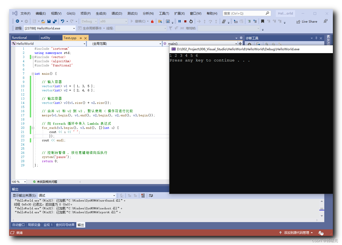
Task: Open the 编辑(E) menu
Action: click(x=41, y=13)
